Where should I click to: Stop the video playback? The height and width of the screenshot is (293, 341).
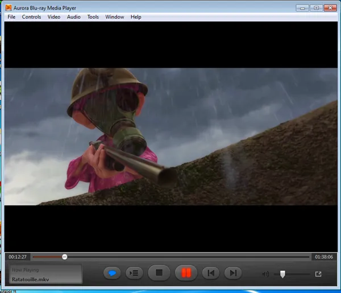pos(159,273)
